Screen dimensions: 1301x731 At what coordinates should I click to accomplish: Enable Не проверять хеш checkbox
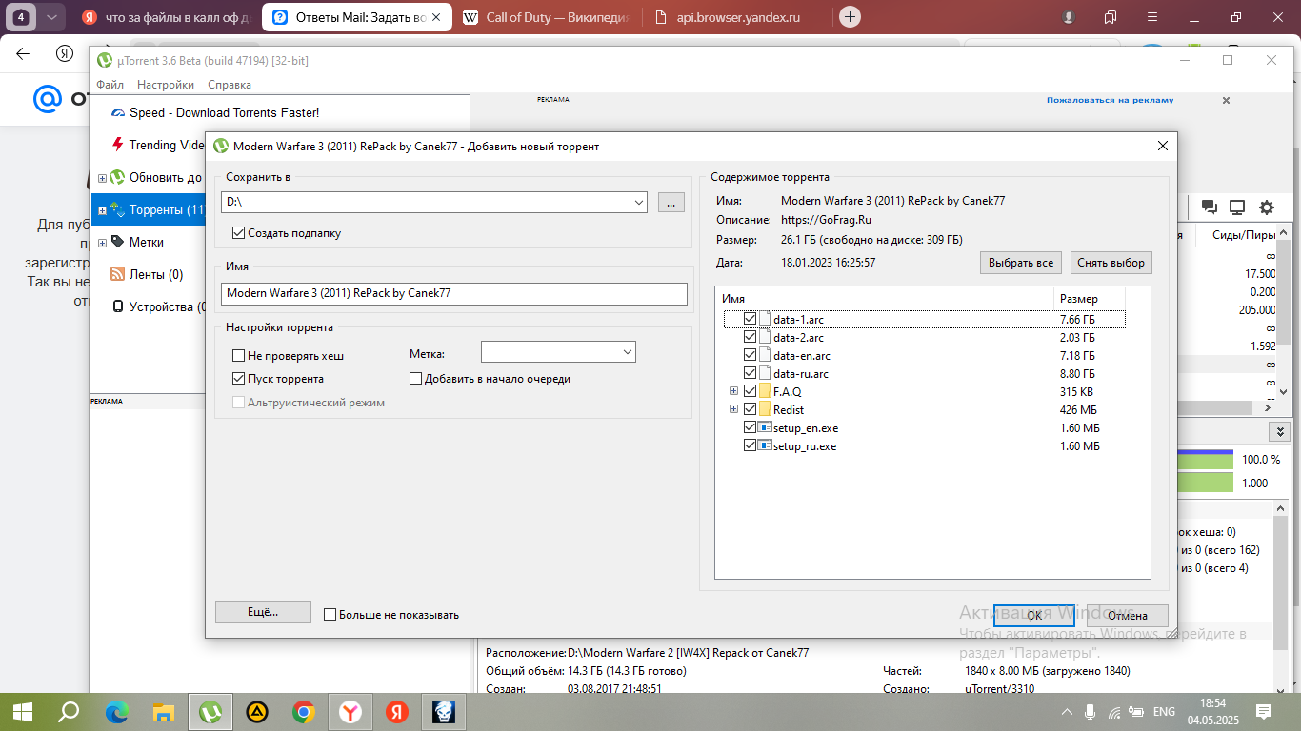(x=238, y=355)
